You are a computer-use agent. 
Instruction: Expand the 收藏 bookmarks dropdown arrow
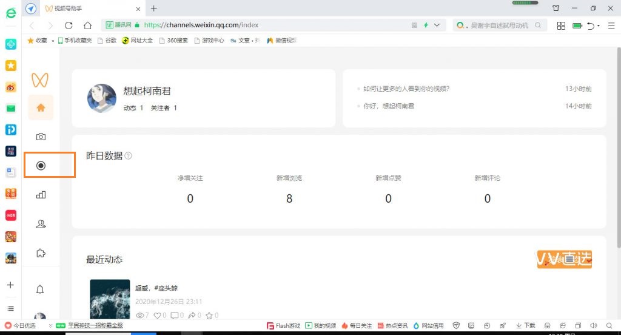click(53, 41)
